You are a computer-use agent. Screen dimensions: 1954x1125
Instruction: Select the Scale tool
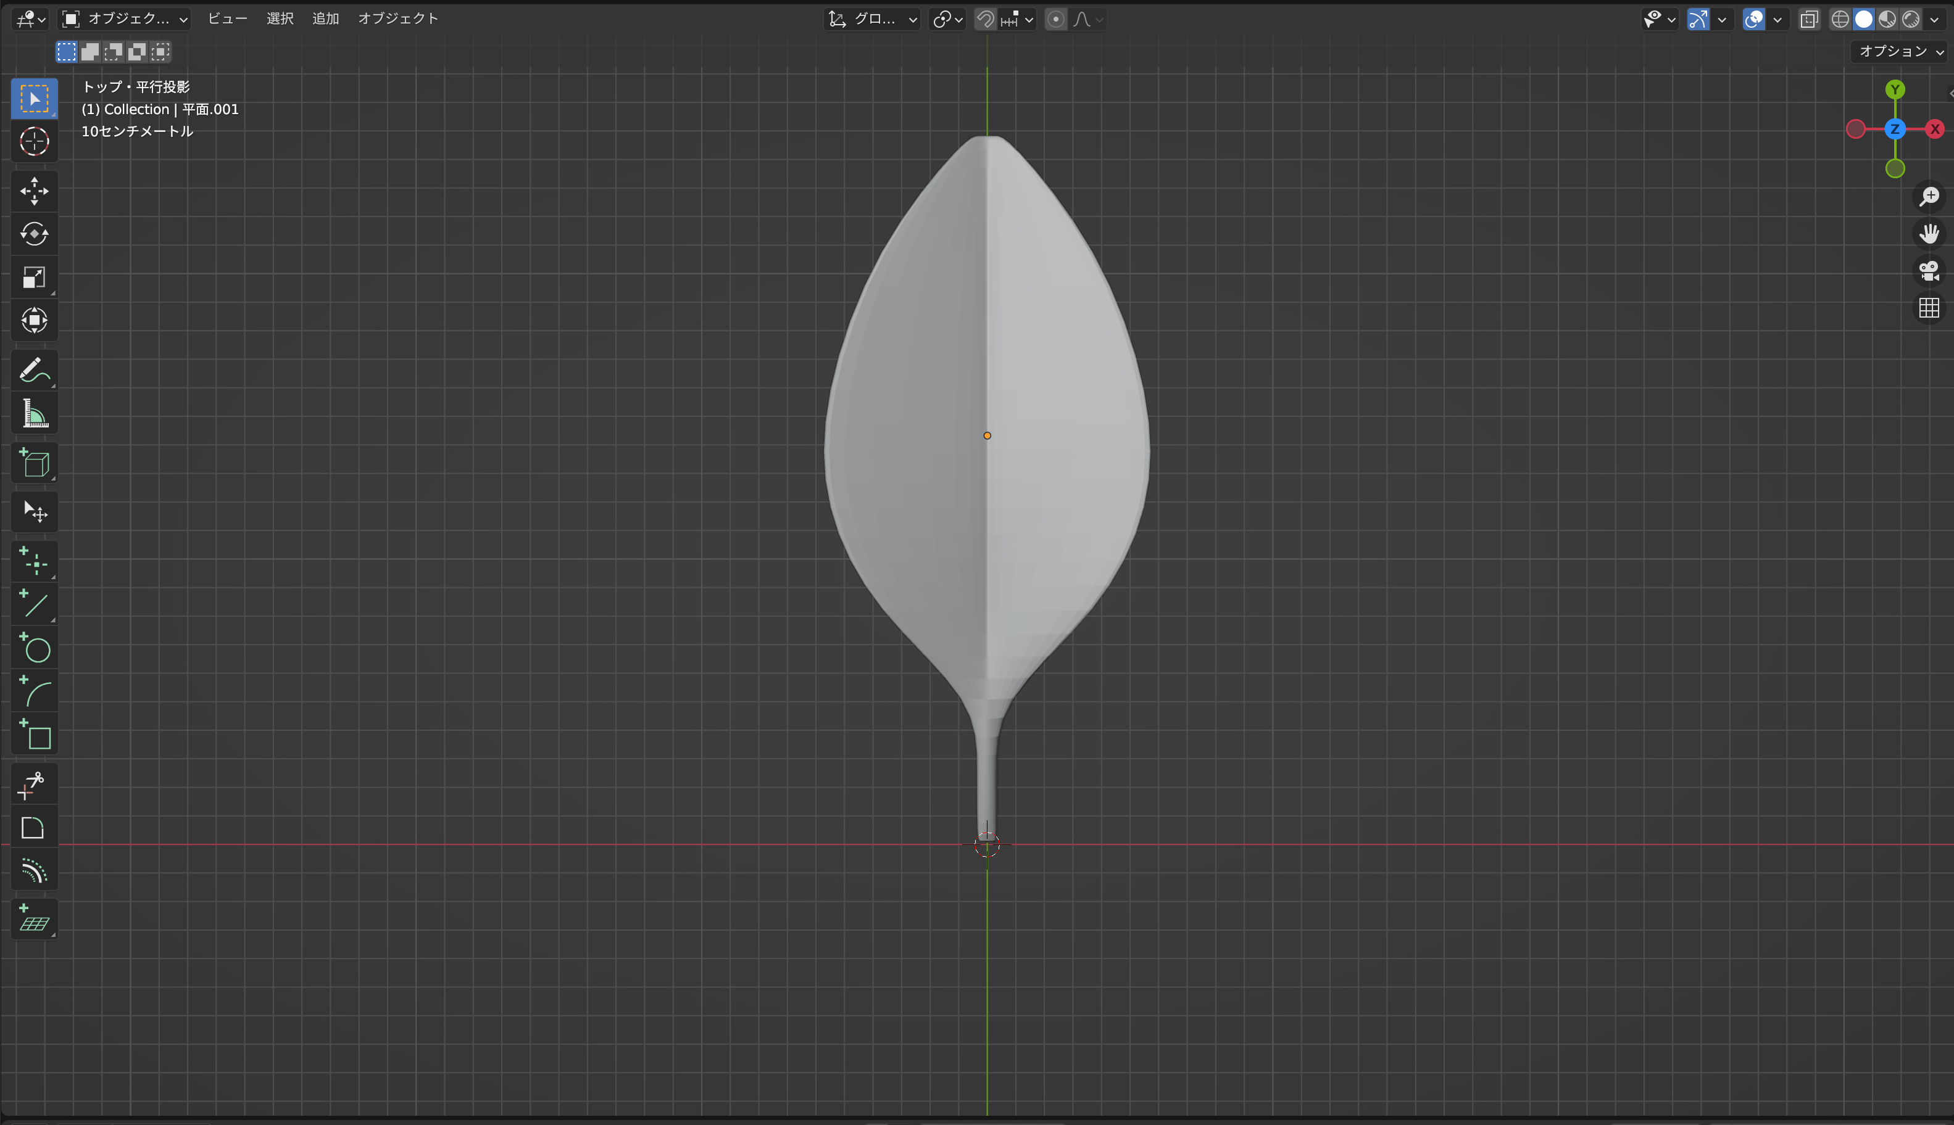point(34,278)
